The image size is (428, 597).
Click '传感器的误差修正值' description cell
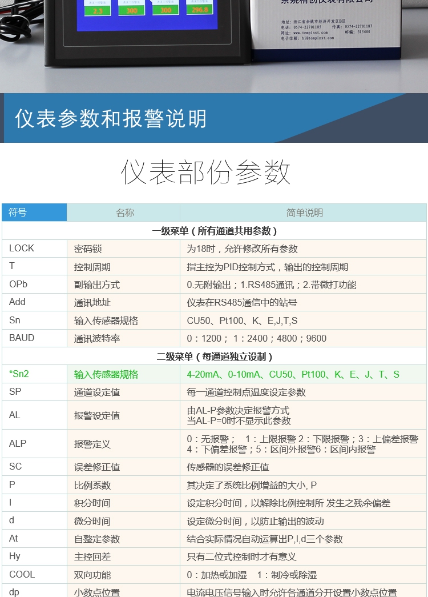tap(303, 467)
